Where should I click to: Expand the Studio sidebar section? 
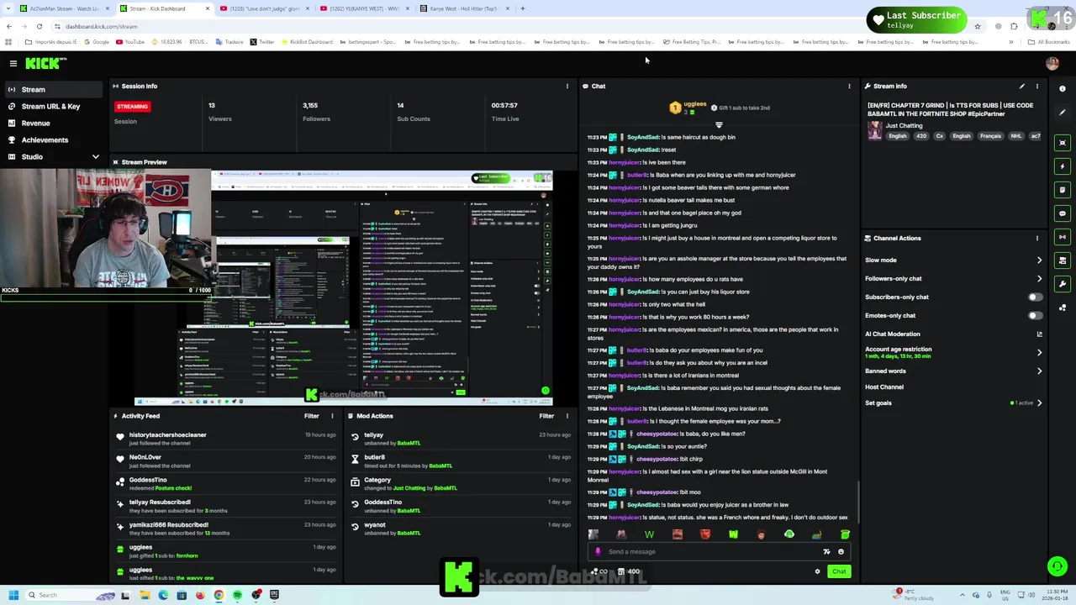95,157
